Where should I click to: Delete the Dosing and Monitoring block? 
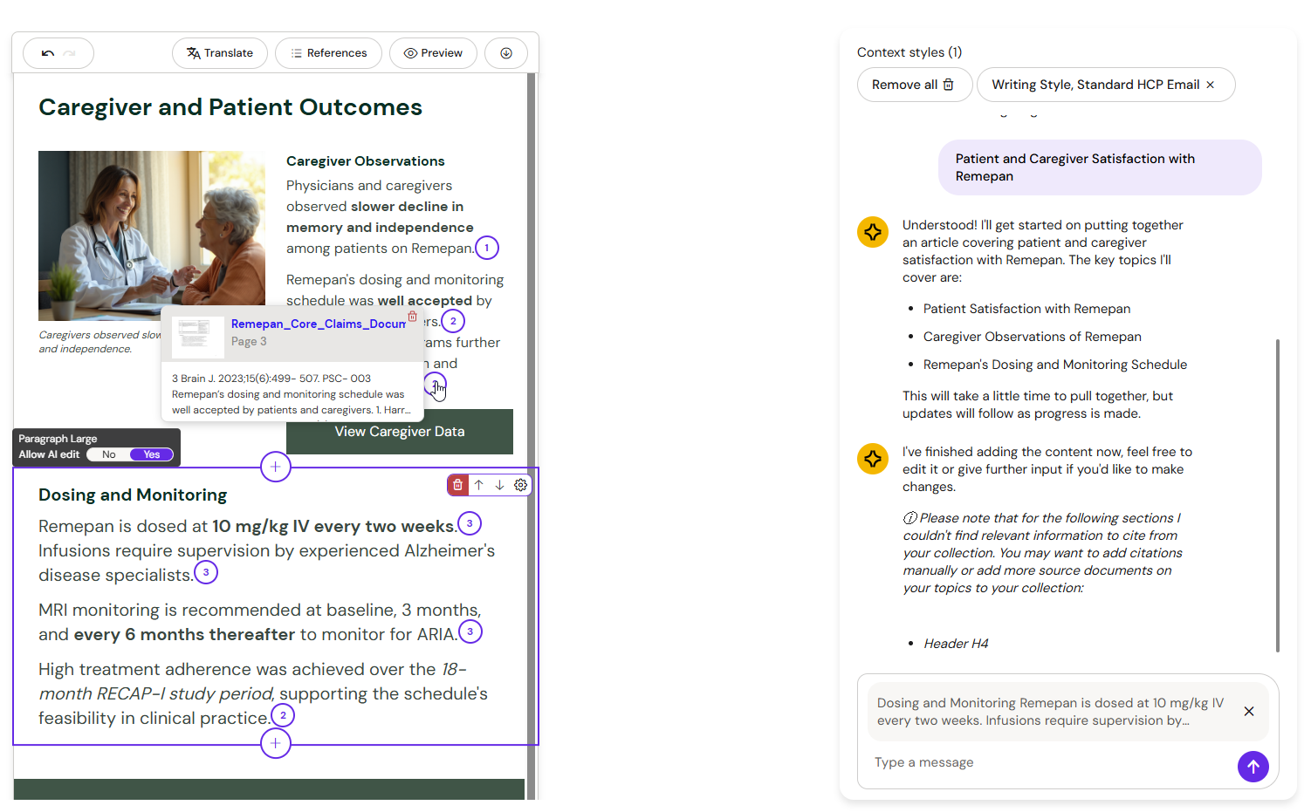point(458,485)
